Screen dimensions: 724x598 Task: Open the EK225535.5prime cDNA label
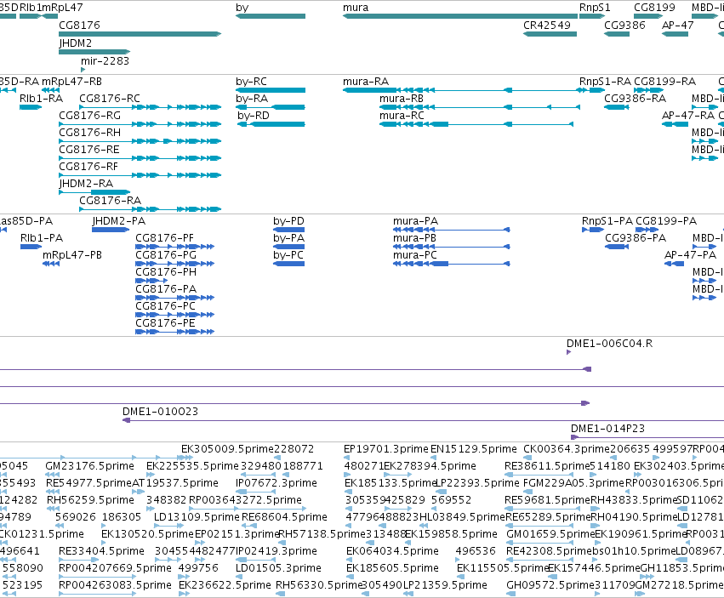tap(192, 466)
